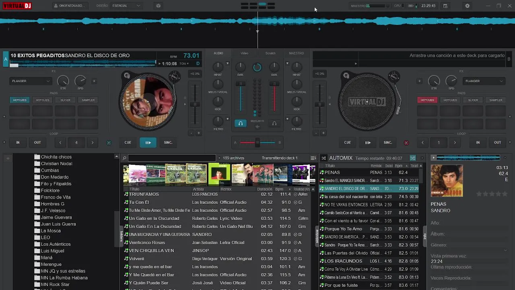Click the headphone cue on right mixer channel

coord(274,124)
